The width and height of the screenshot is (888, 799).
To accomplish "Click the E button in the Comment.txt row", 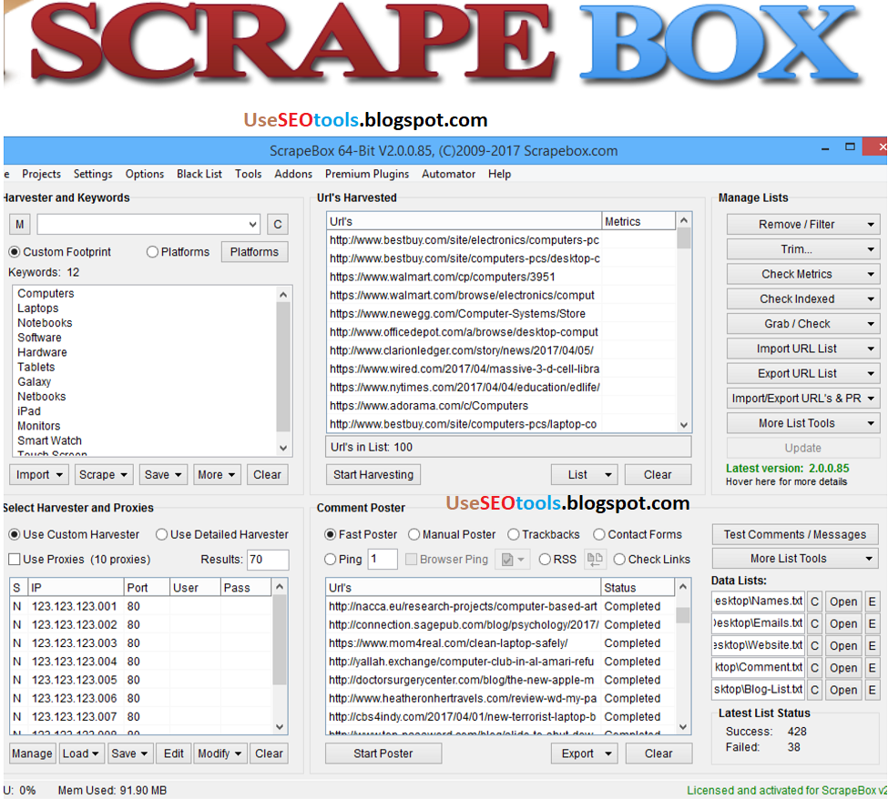I will [x=873, y=668].
